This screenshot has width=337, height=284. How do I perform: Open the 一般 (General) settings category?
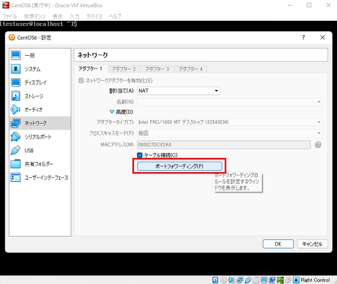pos(30,55)
